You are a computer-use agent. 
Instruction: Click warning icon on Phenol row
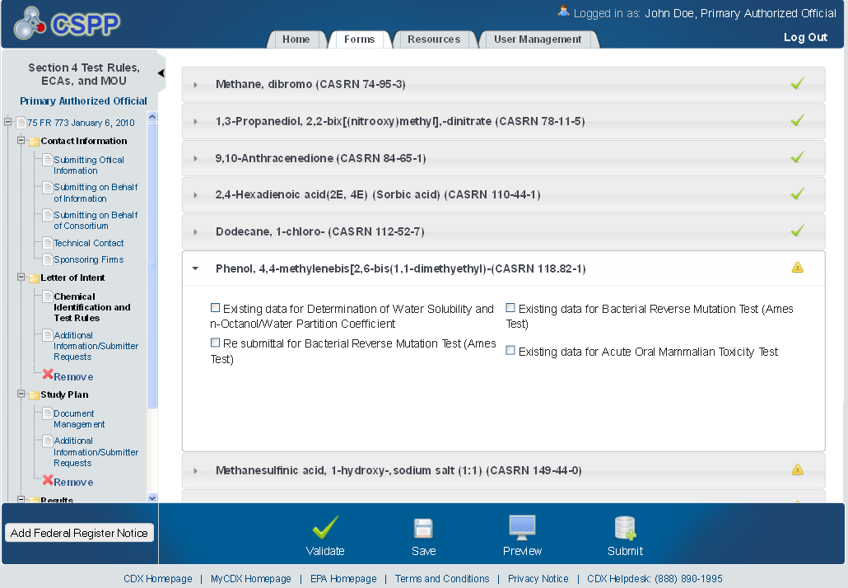coord(797,268)
